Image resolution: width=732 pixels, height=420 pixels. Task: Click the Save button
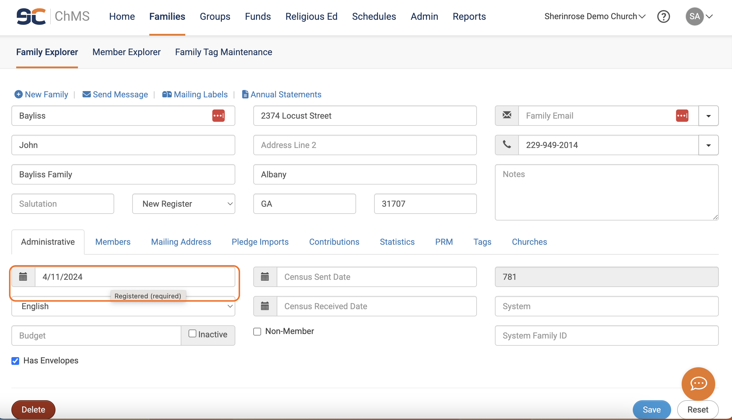coord(651,410)
